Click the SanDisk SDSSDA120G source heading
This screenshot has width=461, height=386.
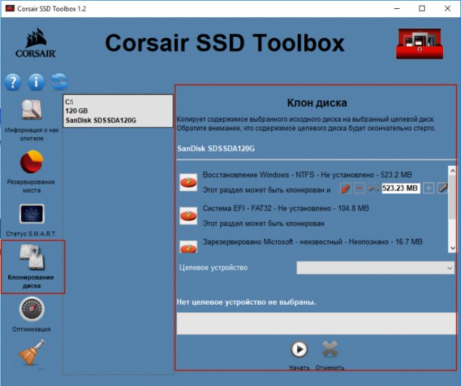tap(216, 149)
